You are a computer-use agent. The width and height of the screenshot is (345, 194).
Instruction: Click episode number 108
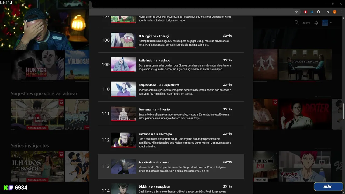tap(106, 40)
